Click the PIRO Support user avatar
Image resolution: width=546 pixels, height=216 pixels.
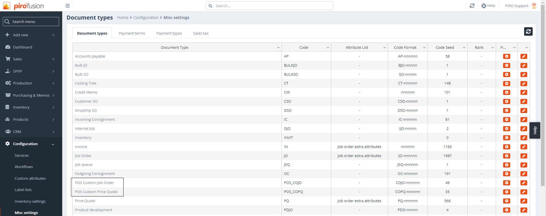click(534, 6)
